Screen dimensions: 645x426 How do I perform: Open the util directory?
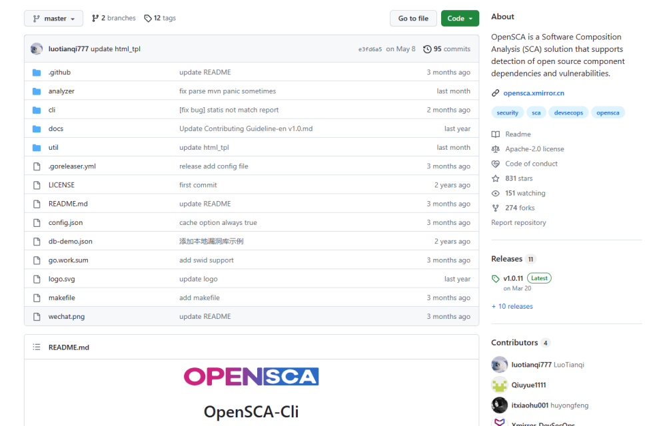pyautogui.click(x=53, y=148)
